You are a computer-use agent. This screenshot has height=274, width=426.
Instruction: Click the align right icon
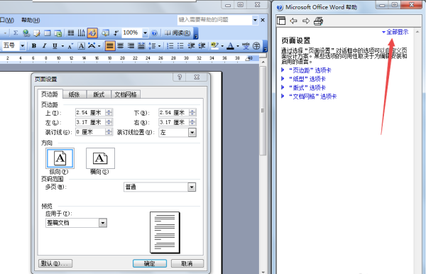[x=131, y=46]
